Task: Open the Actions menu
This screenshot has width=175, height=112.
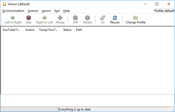Action: click(x=33, y=11)
